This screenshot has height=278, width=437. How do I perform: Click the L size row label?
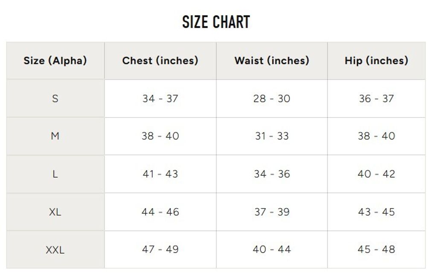click(55, 174)
